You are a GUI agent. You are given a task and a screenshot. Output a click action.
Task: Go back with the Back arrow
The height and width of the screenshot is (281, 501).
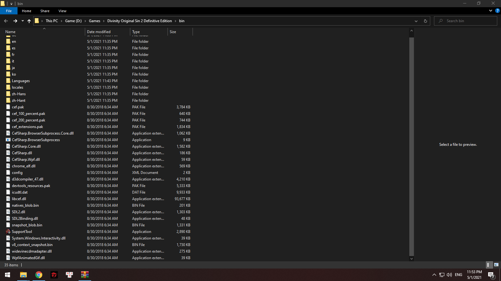click(6, 21)
